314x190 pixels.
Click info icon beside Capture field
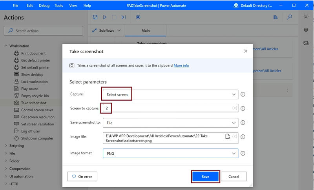coord(243,94)
